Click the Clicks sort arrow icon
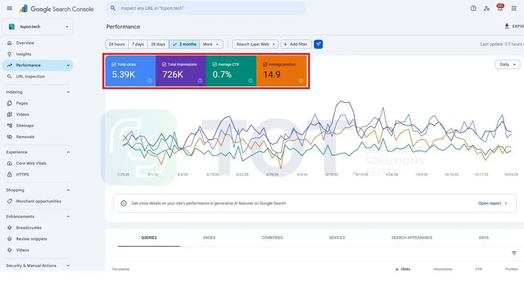 (x=397, y=269)
